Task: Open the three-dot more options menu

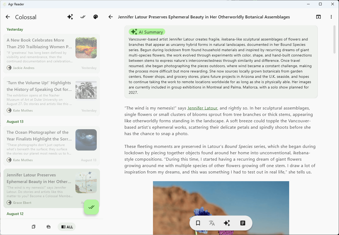Action: [x=331, y=17]
